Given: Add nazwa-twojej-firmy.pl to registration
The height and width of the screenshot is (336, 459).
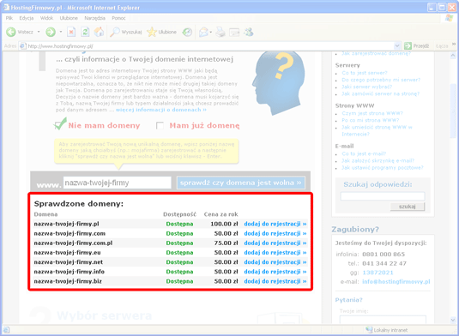Looking at the screenshot, I should (x=275, y=224).
